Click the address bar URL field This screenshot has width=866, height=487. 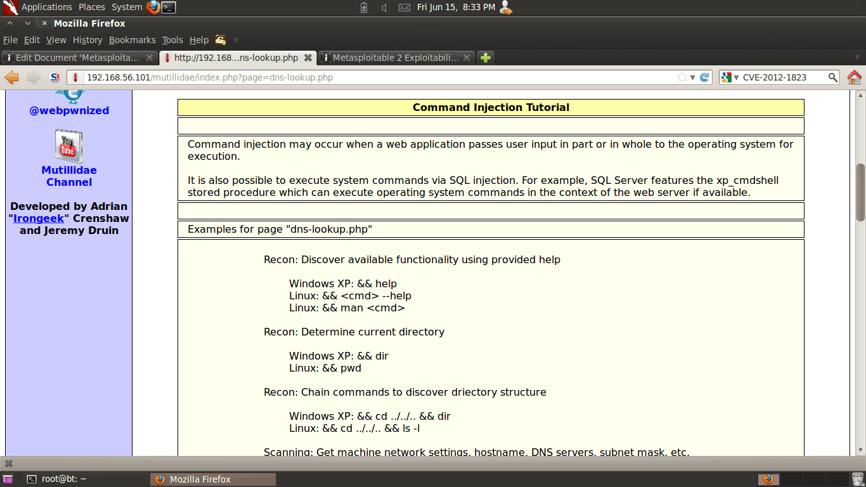pos(380,77)
